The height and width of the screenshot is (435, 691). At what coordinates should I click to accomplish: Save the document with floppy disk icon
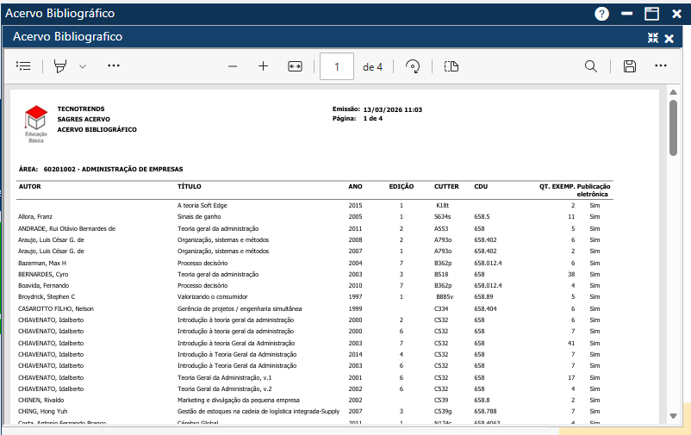630,66
